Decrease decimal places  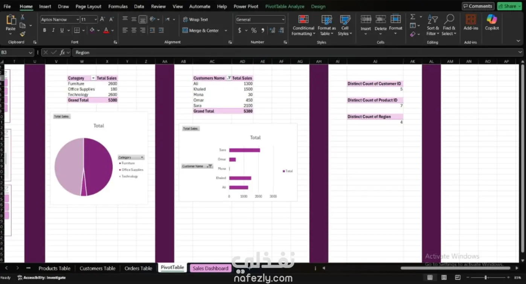pos(282,30)
